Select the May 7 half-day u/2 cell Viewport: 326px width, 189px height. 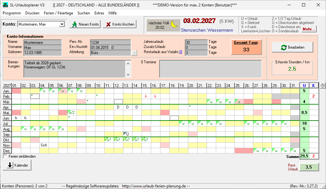(x=72, y=113)
